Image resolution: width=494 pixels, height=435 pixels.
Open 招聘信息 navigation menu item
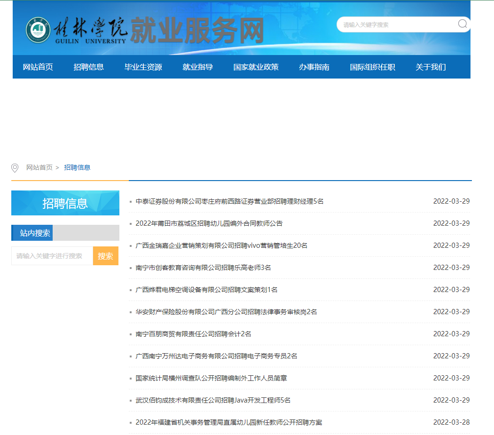click(88, 67)
